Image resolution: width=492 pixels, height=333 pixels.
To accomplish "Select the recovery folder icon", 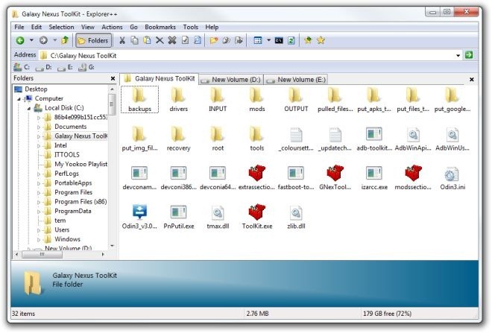I will click(179, 139).
